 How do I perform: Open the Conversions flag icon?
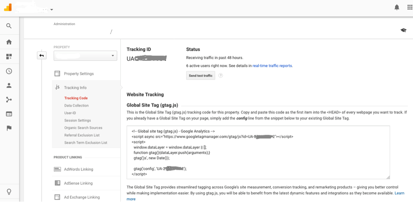(9, 128)
